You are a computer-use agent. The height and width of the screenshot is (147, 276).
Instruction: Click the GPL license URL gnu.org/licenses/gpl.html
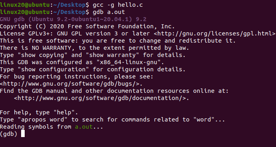pyautogui.click(x=215, y=33)
